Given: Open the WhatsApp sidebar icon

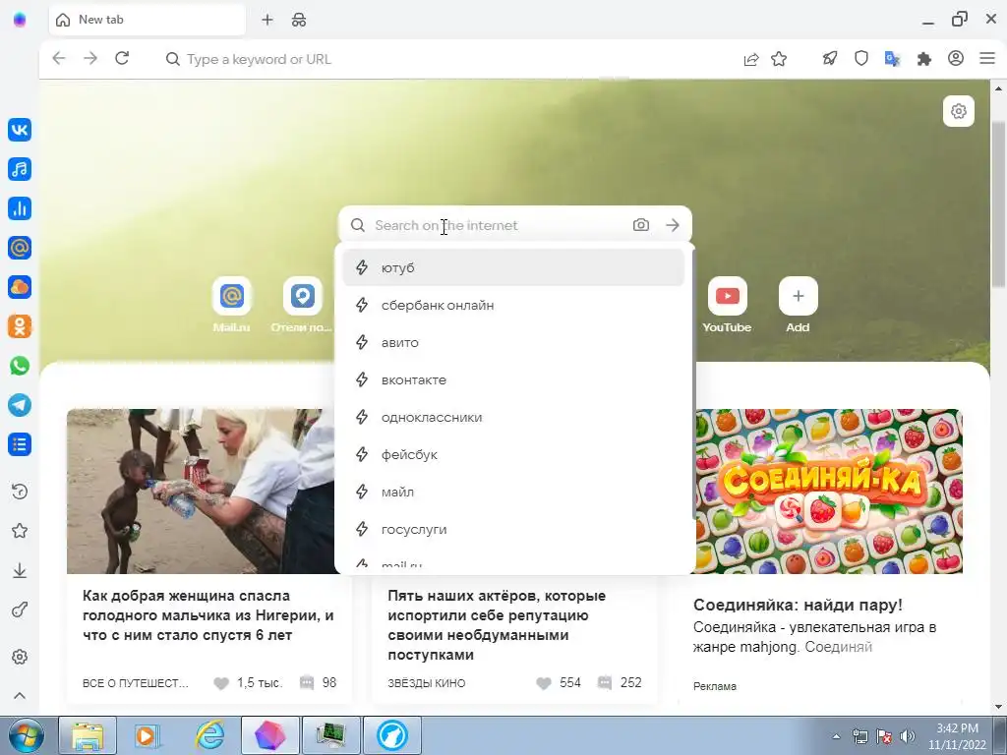Looking at the screenshot, I should (x=20, y=366).
